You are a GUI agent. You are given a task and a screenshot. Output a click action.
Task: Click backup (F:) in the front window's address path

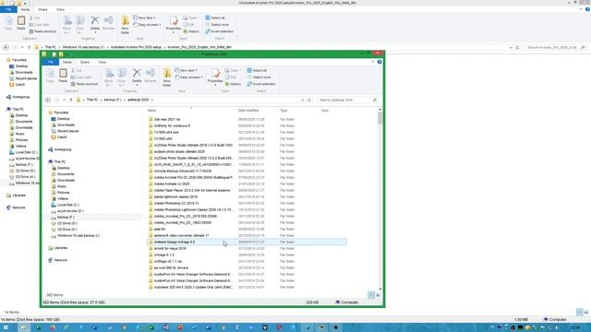[112, 100]
